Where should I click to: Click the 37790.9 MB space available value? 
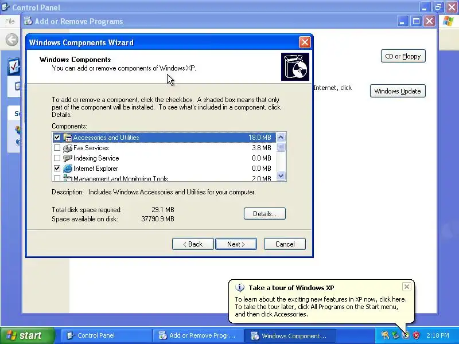pos(158,219)
